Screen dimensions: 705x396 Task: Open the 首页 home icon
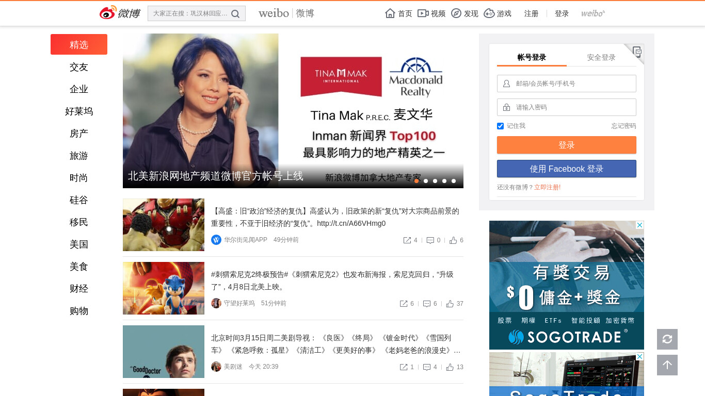[x=390, y=13]
